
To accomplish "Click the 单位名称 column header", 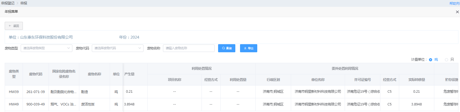I will pos(318,80).
